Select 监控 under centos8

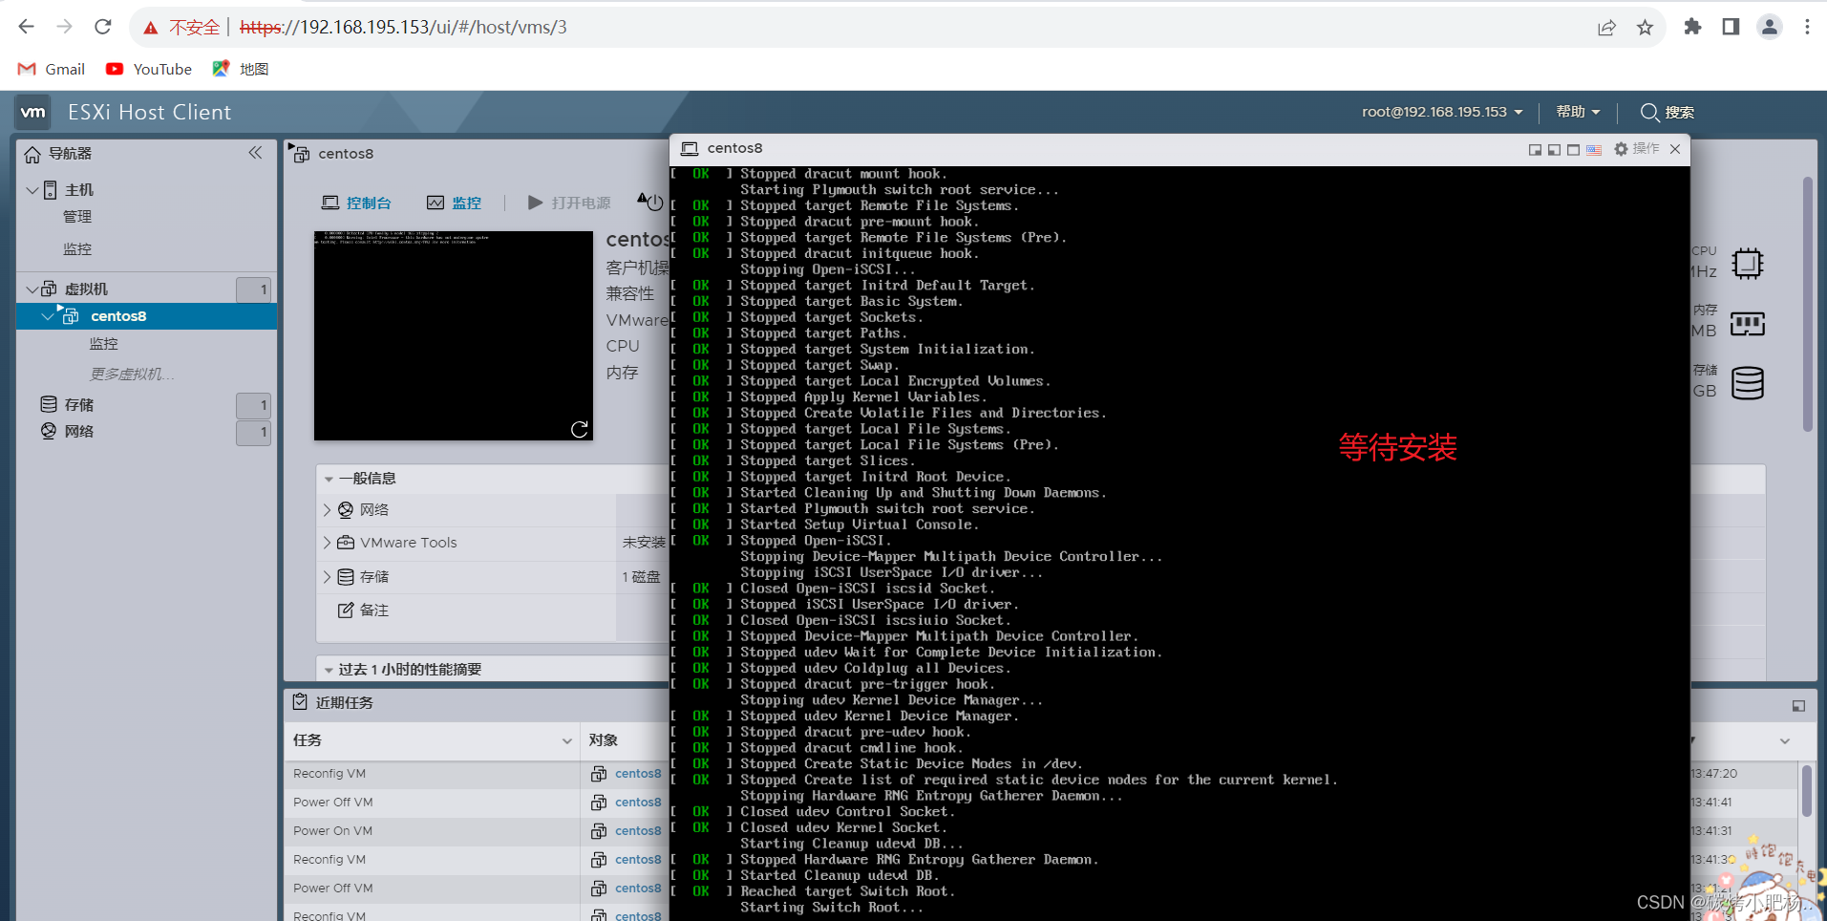coord(103,344)
